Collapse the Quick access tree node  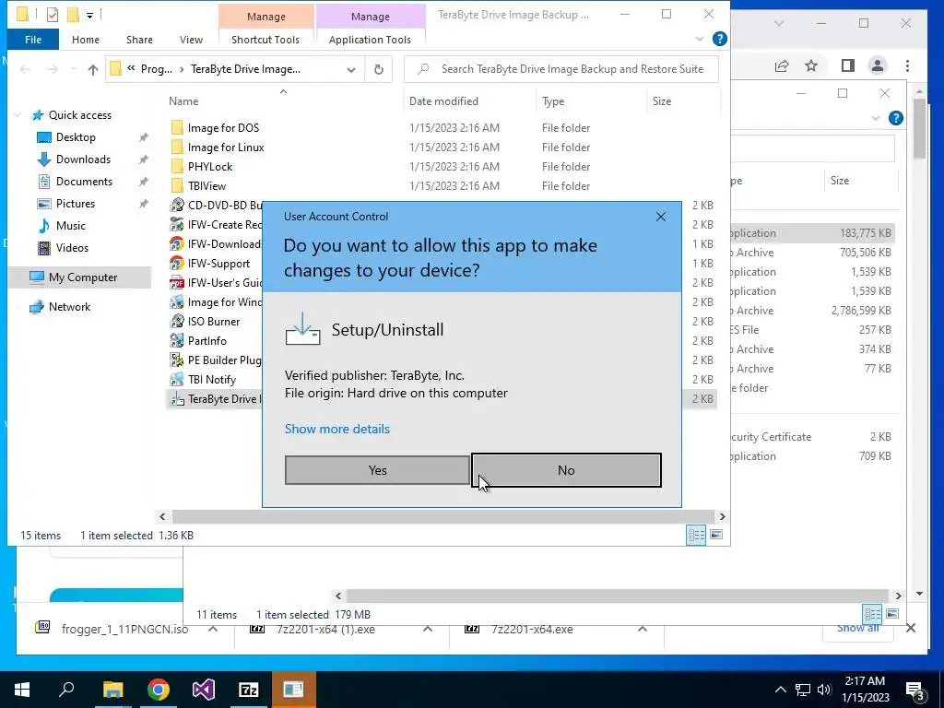18,115
